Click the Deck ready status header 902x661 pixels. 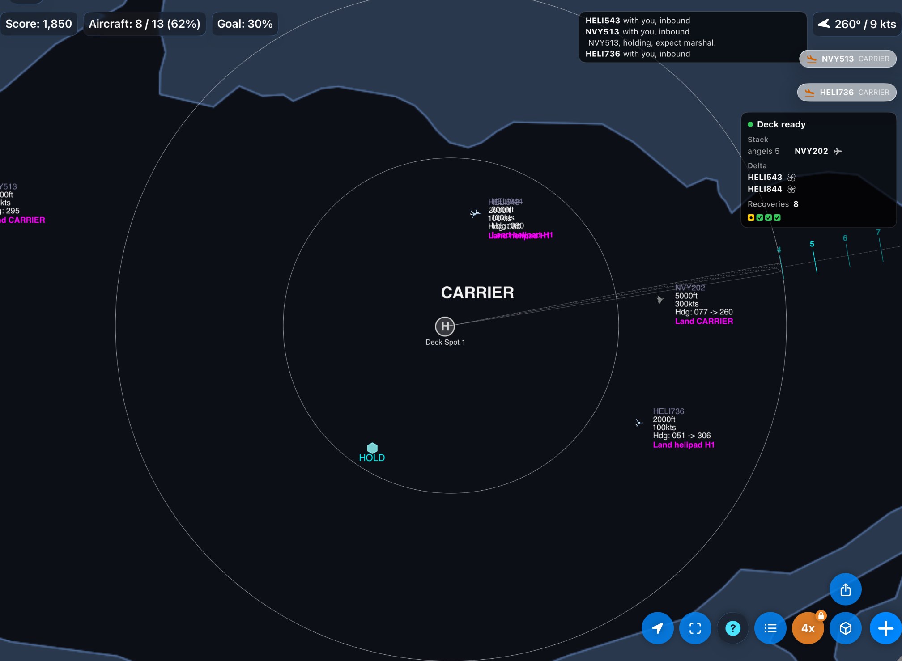tap(777, 124)
